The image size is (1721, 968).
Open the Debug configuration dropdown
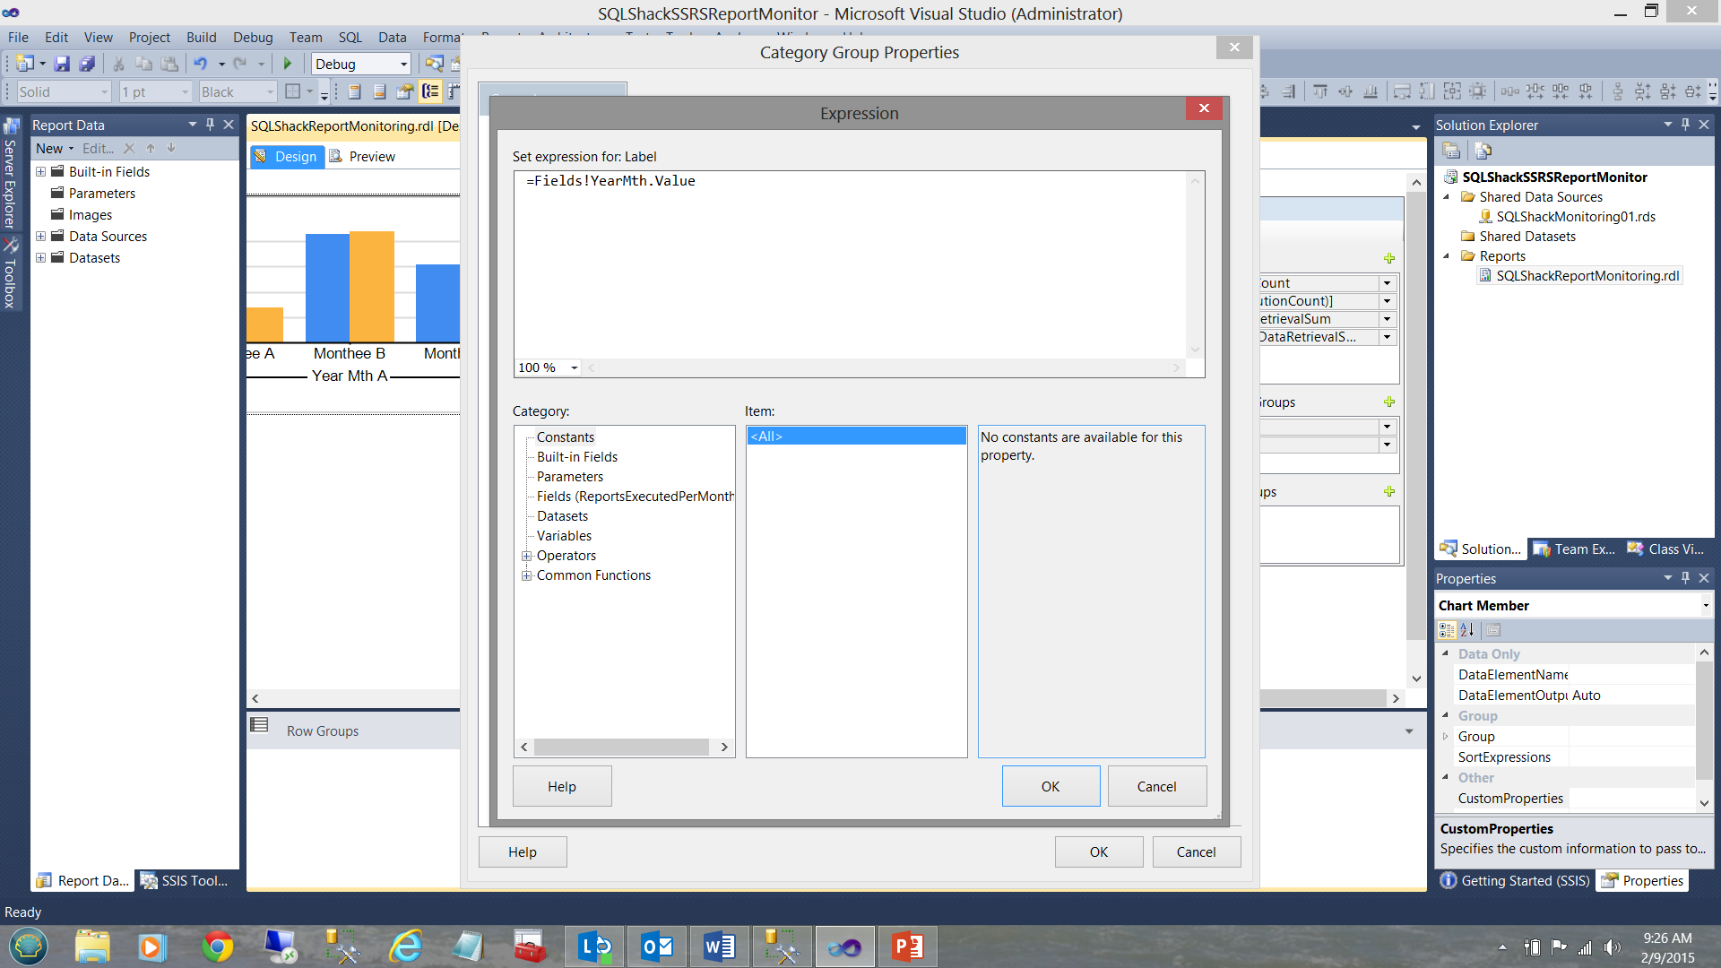click(403, 64)
